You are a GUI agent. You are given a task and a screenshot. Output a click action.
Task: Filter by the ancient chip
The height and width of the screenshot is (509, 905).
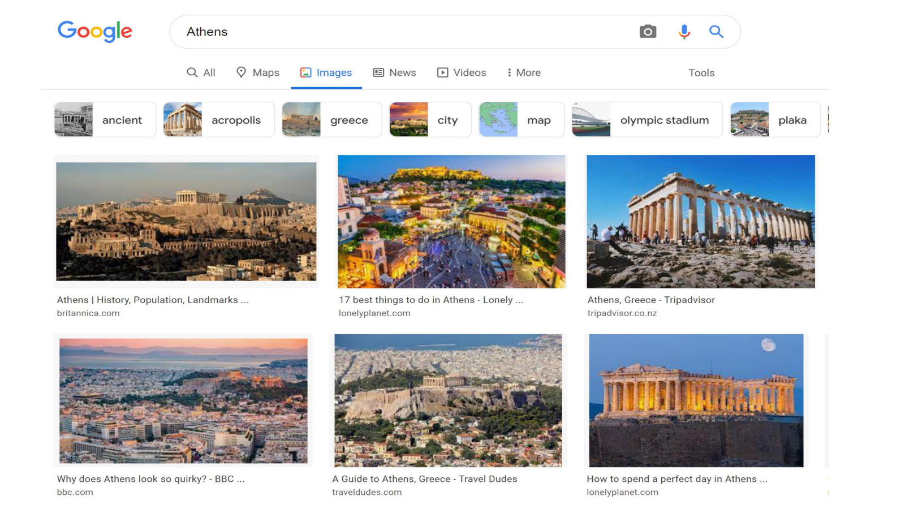(x=105, y=120)
